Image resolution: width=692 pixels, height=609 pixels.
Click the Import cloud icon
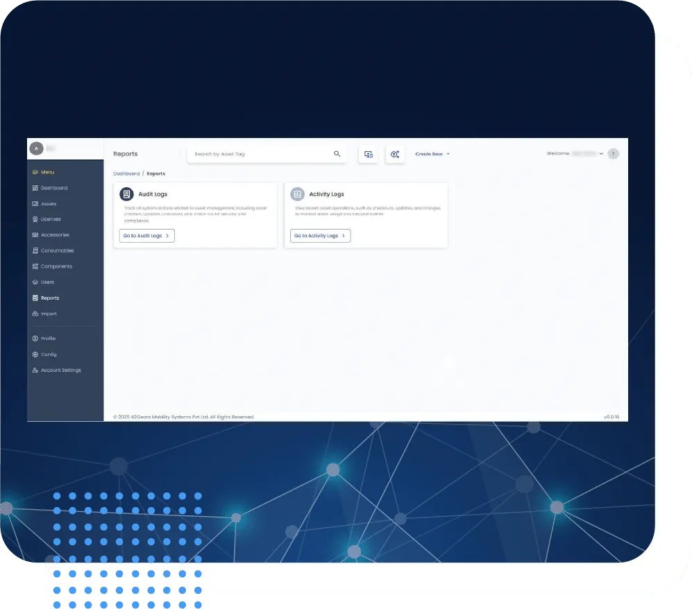coord(35,314)
